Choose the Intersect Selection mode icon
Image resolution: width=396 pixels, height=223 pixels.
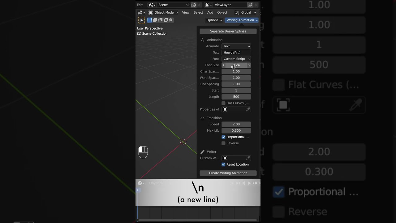171,20
